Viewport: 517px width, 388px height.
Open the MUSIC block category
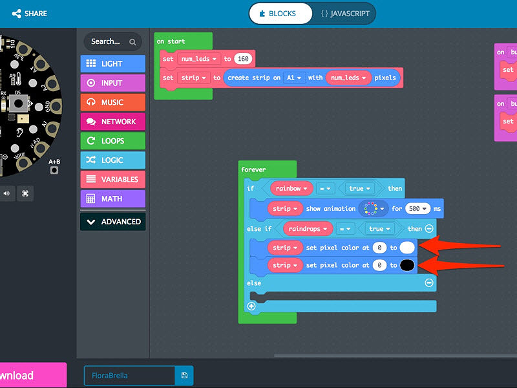coord(112,102)
